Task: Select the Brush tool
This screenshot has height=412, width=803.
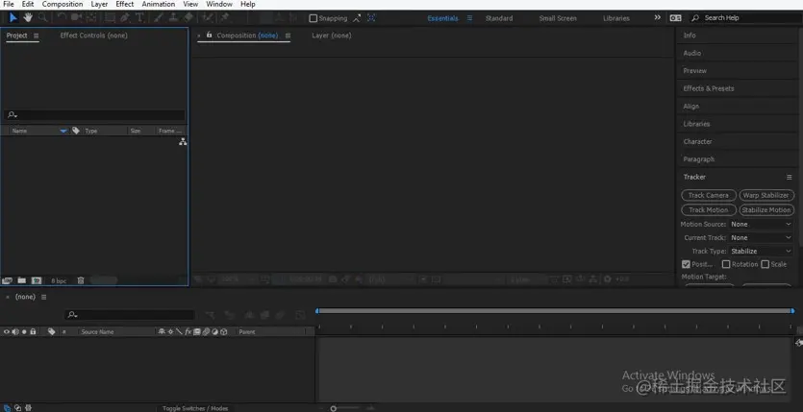Action: click(x=159, y=18)
